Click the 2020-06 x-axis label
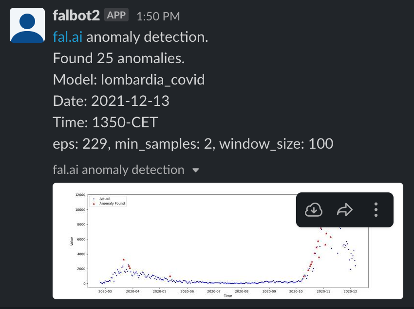 [x=187, y=292]
